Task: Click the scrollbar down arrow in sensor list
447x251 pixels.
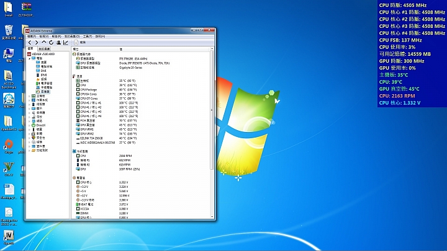Action: point(212,217)
